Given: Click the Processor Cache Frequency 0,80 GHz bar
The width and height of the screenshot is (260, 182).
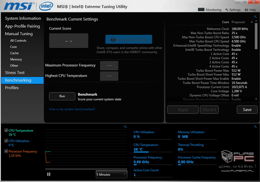Looking at the screenshot, I should pos(197,165).
